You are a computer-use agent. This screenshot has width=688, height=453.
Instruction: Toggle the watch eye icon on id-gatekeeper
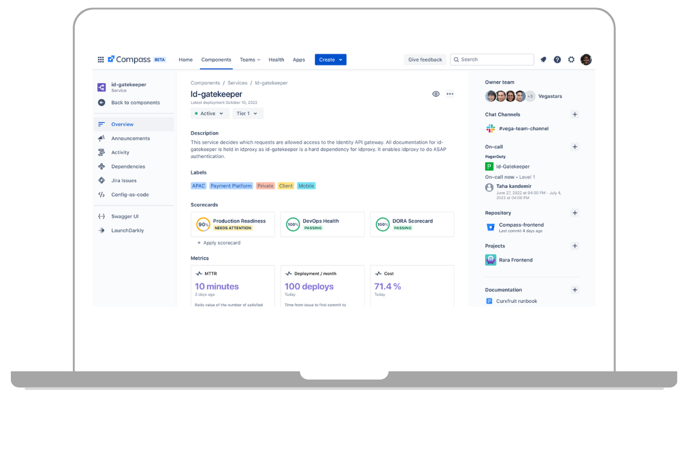[436, 93]
